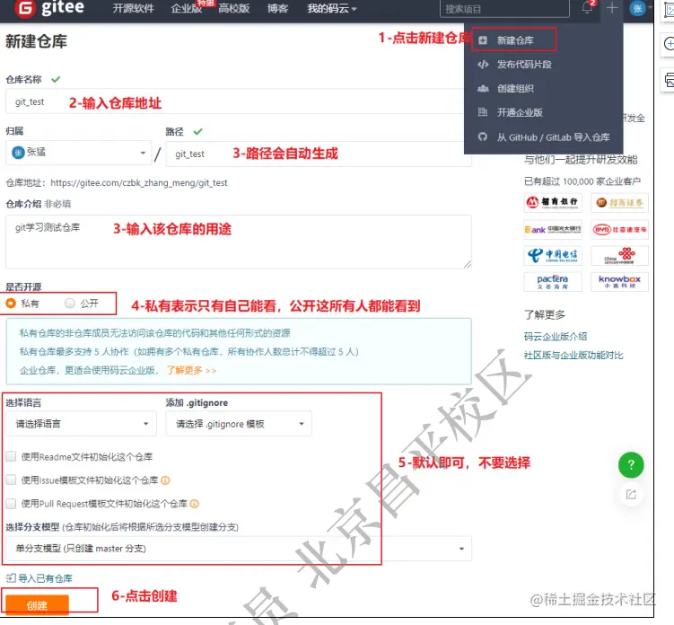Screen dimensions: 674x625
Task: Click the 仓库介绍 textarea
Action: pos(239,242)
